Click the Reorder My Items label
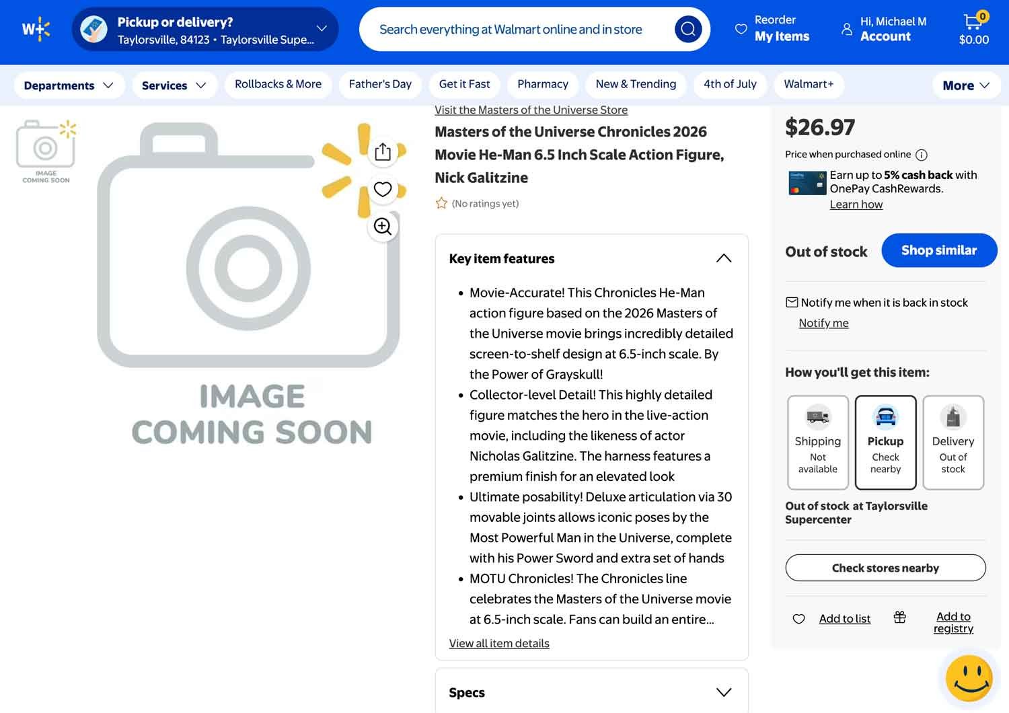 [782, 29]
